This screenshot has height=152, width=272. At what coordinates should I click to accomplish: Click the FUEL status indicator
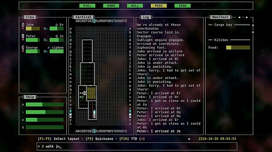pyautogui.click(x=87, y=6)
